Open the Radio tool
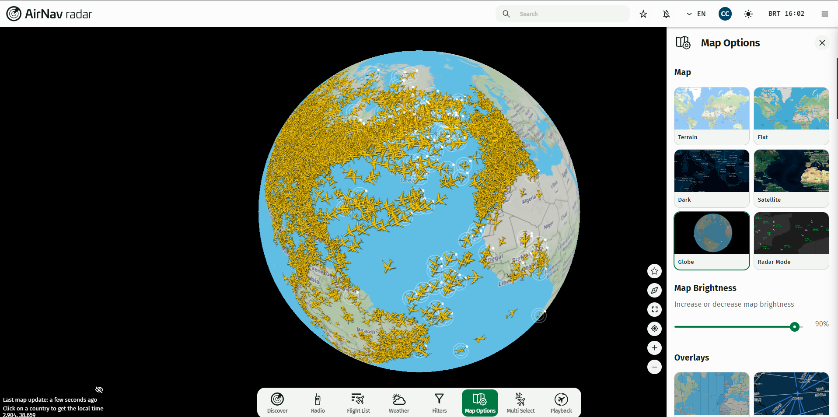The height and width of the screenshot is (417, 838). click(x=318, y=403)
